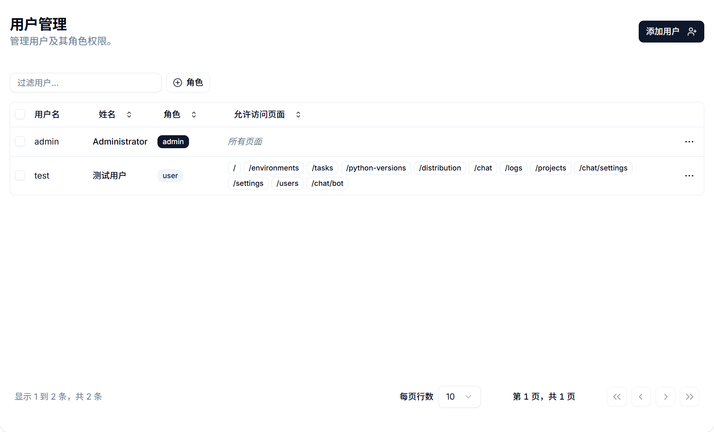The height and width of the screenshot is (432, 714).
Task: Click the admin role badge
Action: tap(173, 141)
